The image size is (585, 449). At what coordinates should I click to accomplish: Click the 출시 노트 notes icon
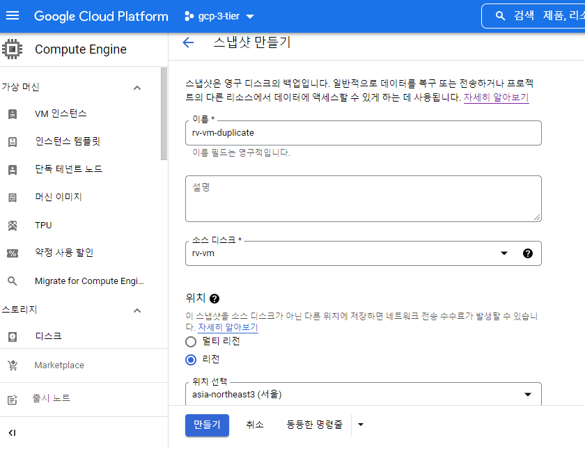(13, 400)
